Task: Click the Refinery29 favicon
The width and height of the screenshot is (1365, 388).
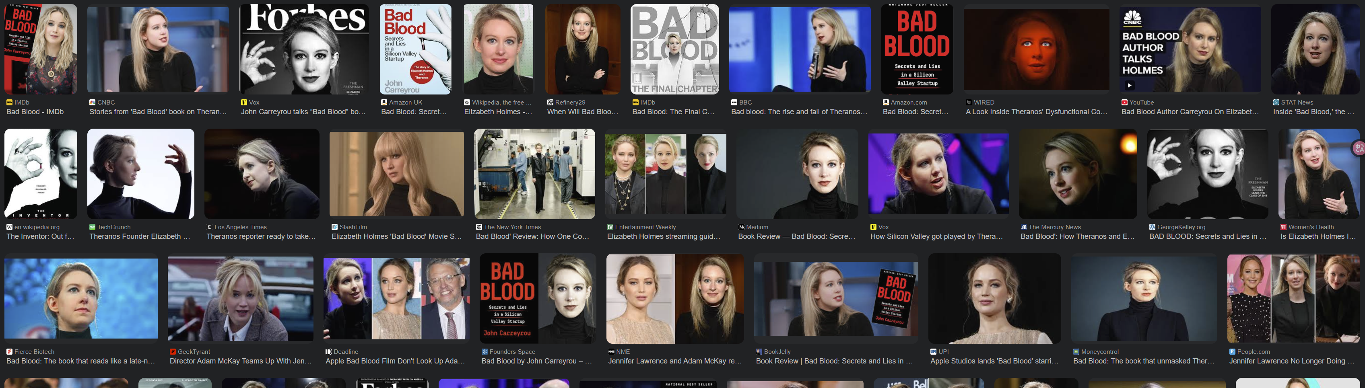Action: (550, 102)
